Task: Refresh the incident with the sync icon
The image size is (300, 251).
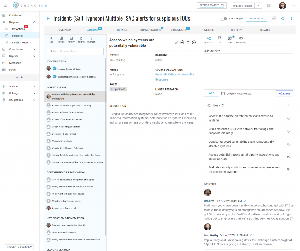Action: coord(283,18)
